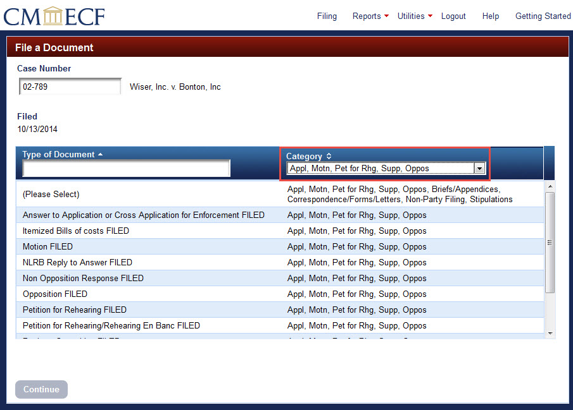Click the case title Wiser, Inc. v. Bonton, Inc
The height and width of the screenshot is (410, 573).
coord(175,87)
